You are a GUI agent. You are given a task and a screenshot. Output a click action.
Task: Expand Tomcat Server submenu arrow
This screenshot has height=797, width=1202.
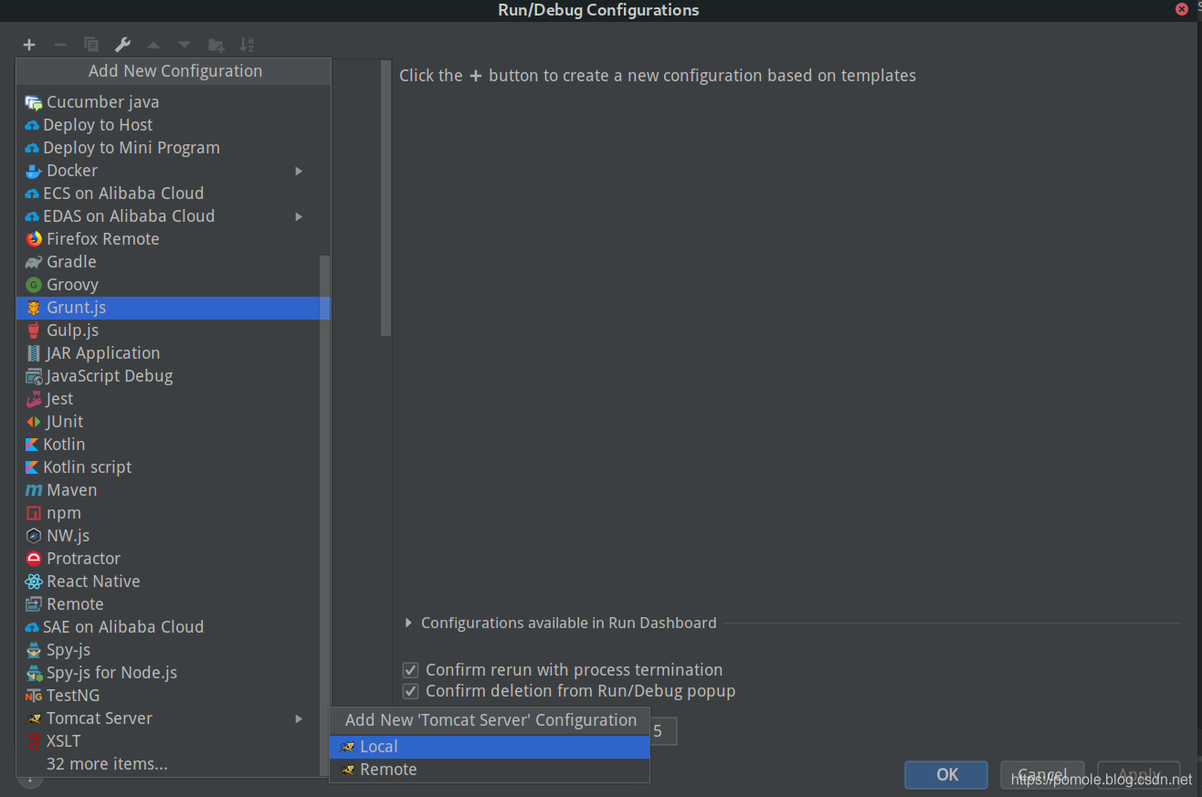299,718
